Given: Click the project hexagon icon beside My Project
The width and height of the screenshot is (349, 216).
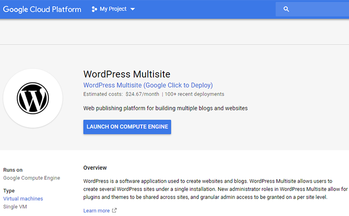Looking at the screenshot, I should coord(94,9).
